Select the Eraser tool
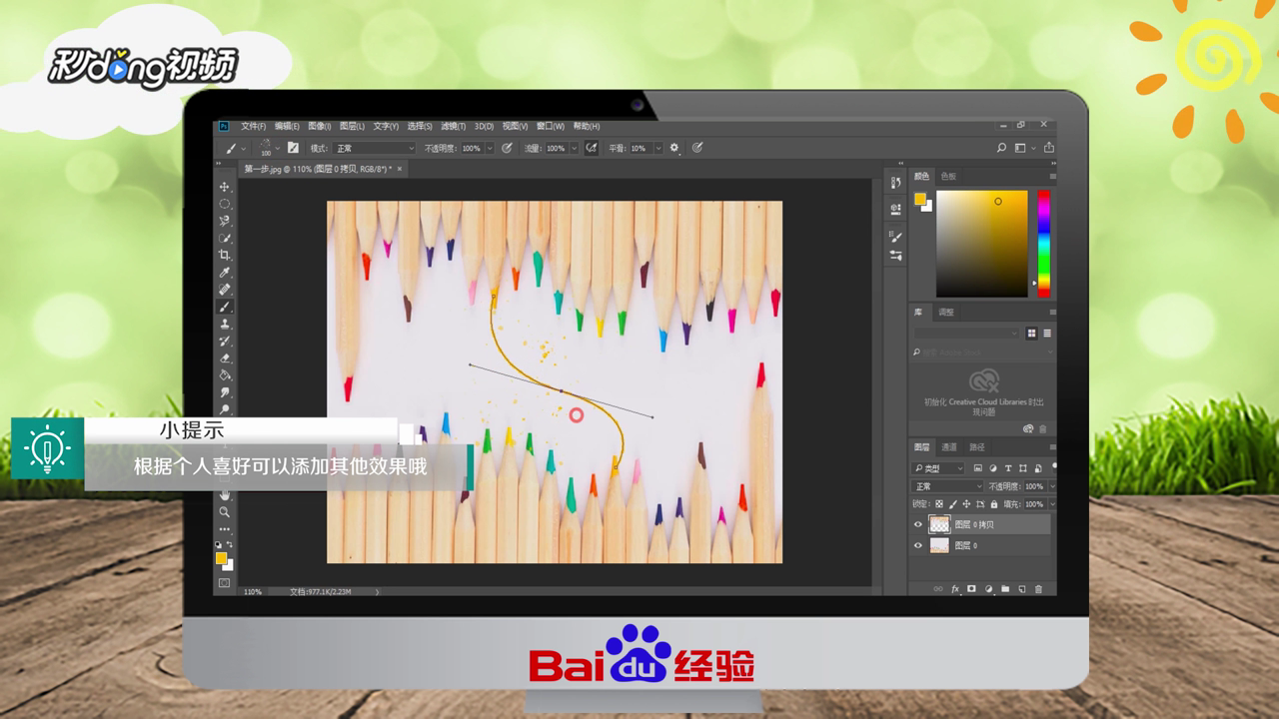Image resolution: width=1279 pixels, height=719 pixels. (x=225, y=358)
